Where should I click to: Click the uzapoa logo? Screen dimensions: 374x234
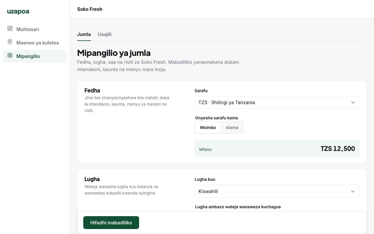click(18, 12)
